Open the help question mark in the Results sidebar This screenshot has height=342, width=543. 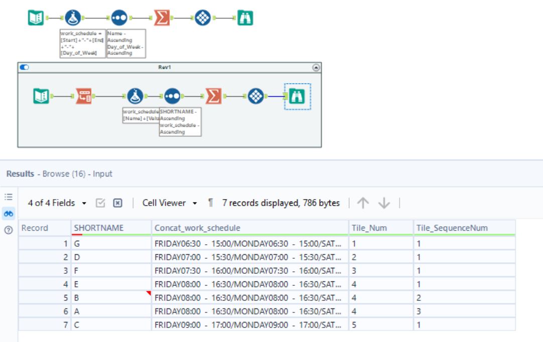click(x=8, y=231)
